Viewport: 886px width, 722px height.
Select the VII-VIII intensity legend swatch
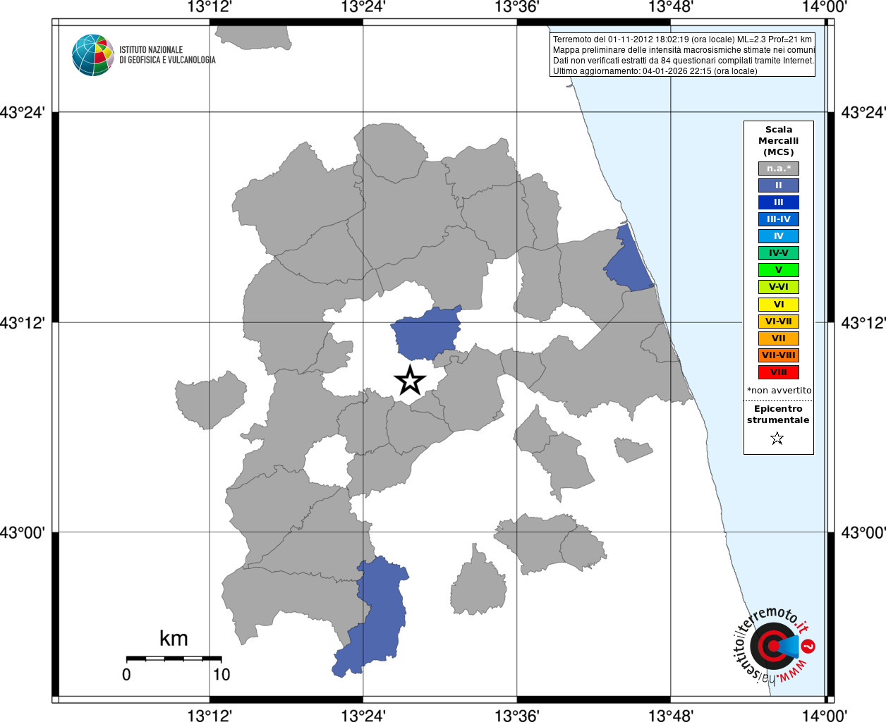point(779,355)
